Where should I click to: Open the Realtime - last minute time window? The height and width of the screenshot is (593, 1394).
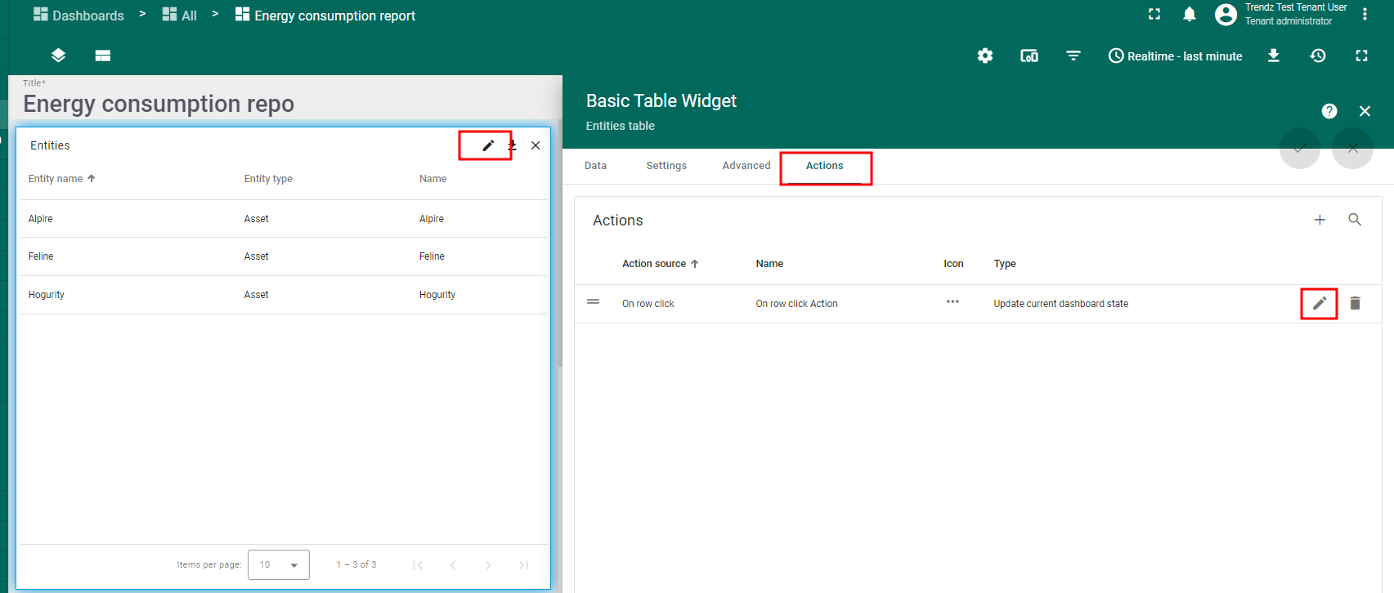[x=1175, y=56]
